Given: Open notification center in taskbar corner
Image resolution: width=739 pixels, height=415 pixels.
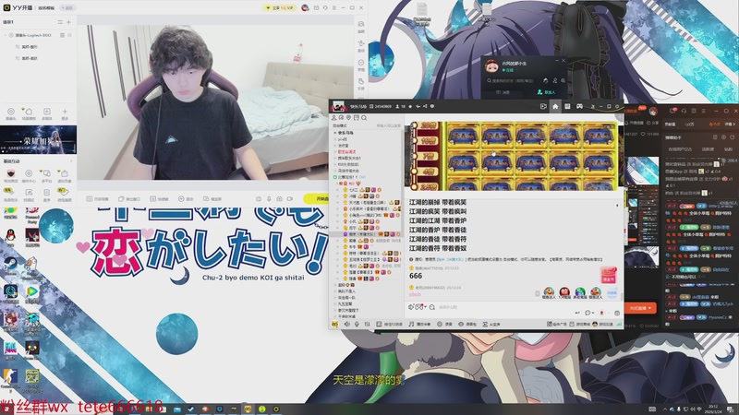Looking at the screenshot, I should click(x=730, y=409).
